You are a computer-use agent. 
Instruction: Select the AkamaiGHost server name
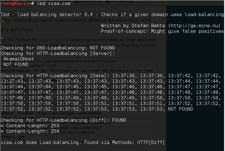19,59
